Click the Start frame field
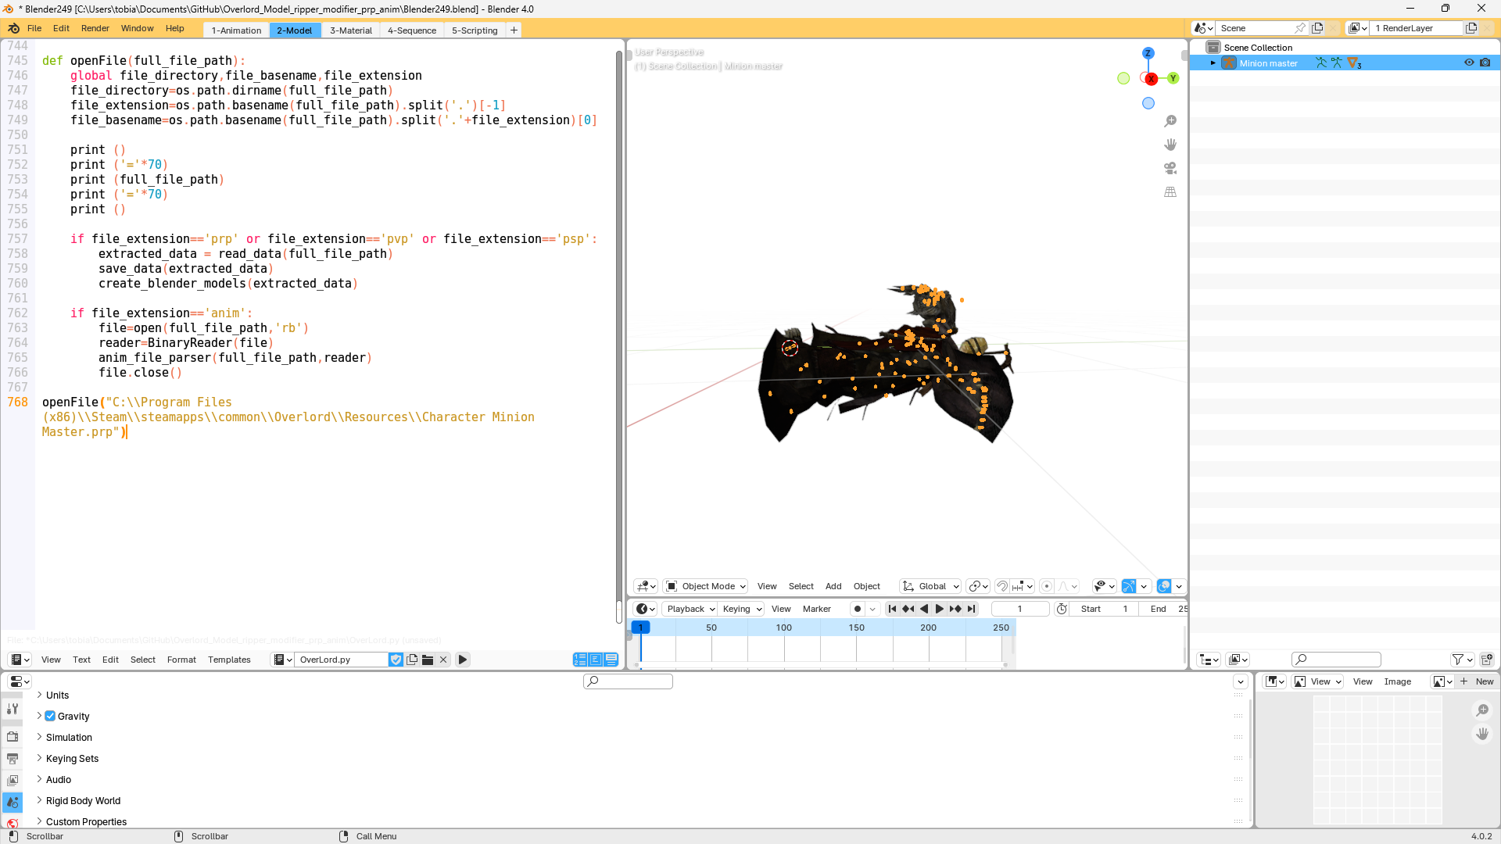The height and width of the screenshot is (844, 1501). 1104,609
